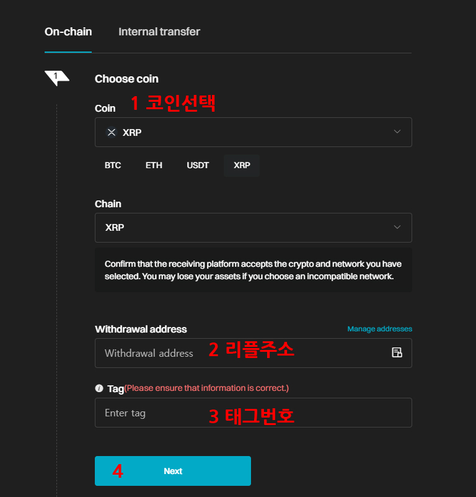Click the step 1 marker icon

pyautogui.click(x=56, y=77)
